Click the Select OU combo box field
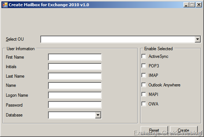204x137 pixels. point(120,39)
